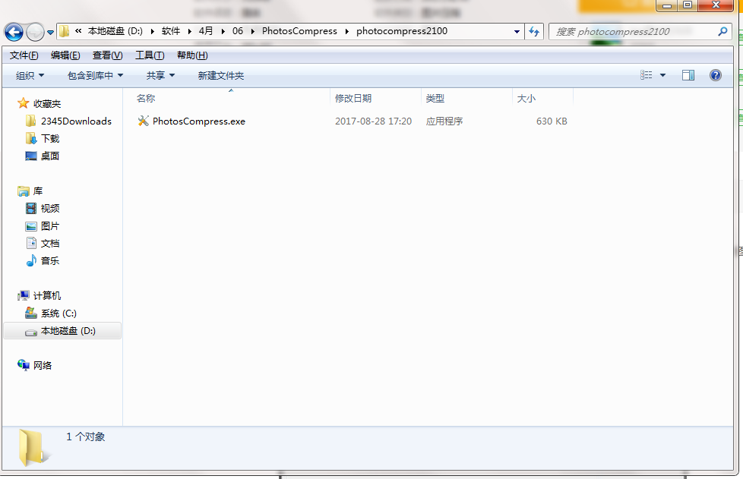
Task: Go to PhotosCompress in address path
Action: coord(299,31)
